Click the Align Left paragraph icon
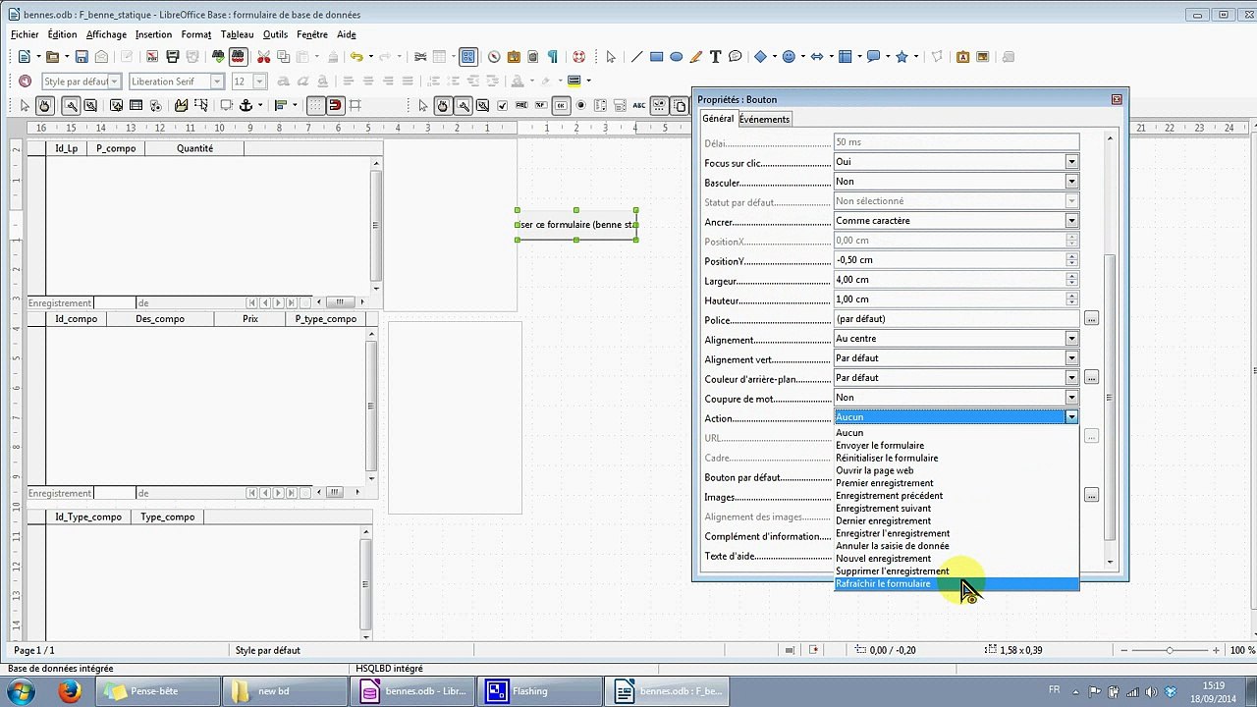 pyautogui.click(x=348, y=82)
